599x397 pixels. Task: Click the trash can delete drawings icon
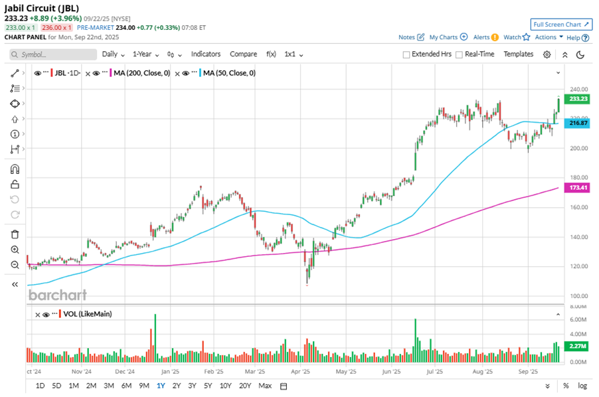click(x=15, y=234)
